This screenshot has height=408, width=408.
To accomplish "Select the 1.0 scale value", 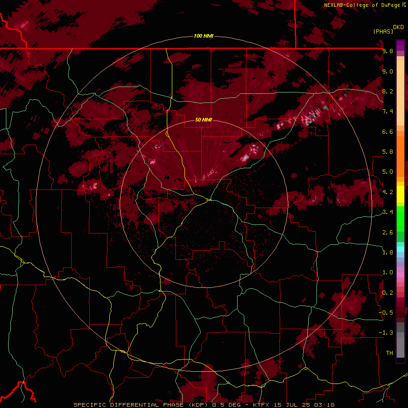I will (x=388, y=272).
